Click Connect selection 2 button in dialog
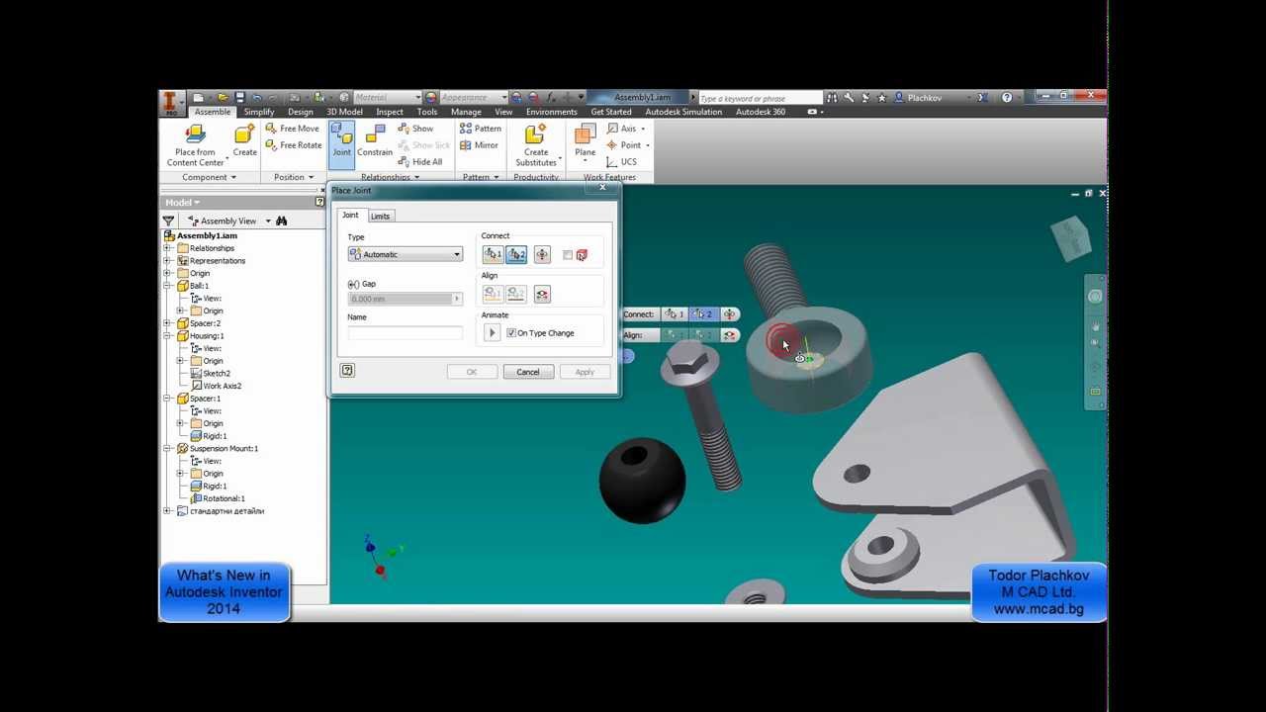1266x712 pixels. pos(516,255)
